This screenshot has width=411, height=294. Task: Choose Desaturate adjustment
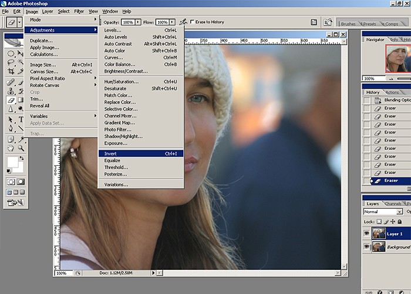pyautogui.click(x=141, y=88)
